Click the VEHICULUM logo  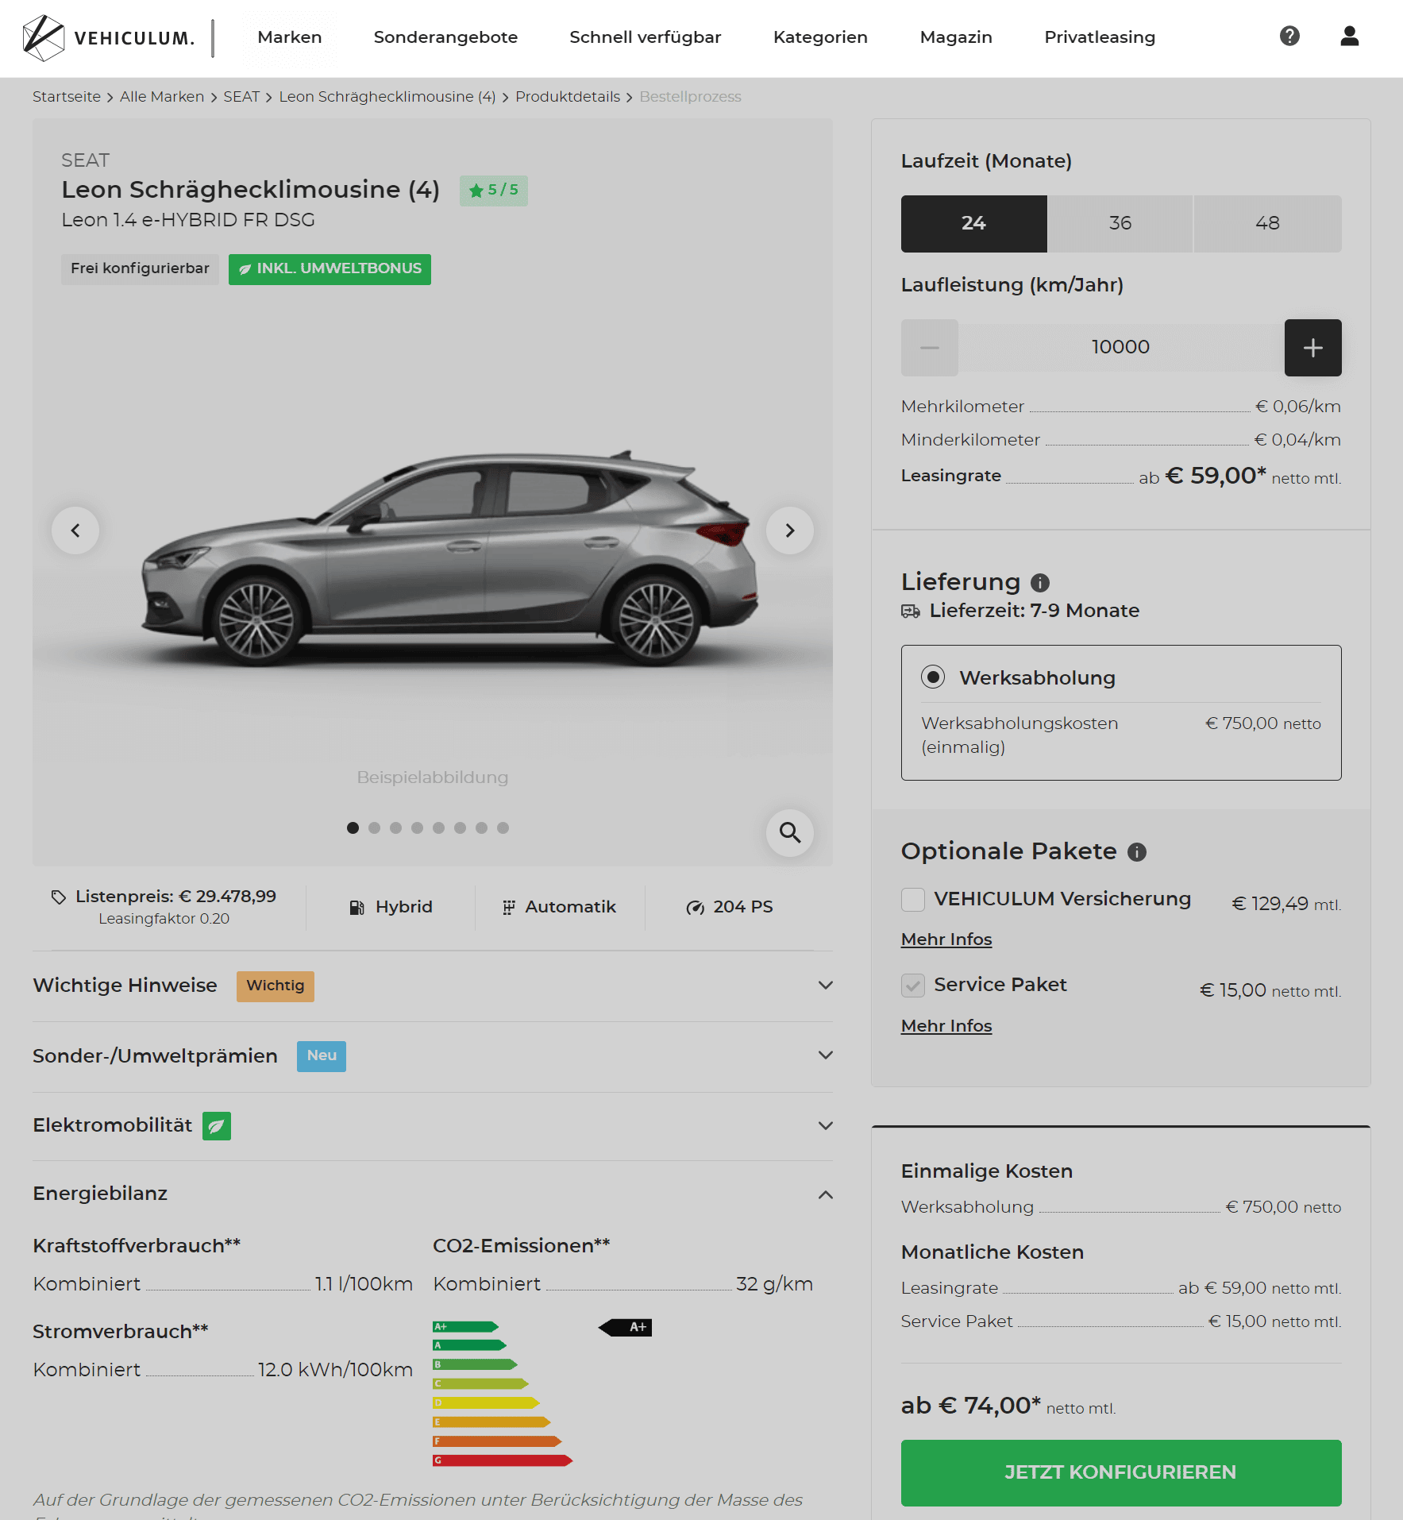[109, 37]
